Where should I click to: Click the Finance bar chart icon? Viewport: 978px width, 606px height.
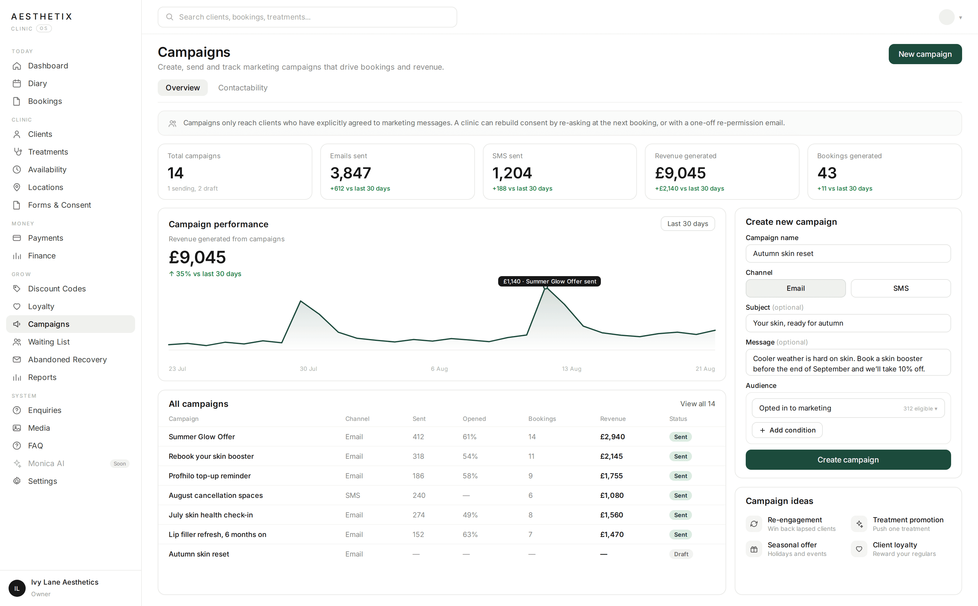pos(17,256)
